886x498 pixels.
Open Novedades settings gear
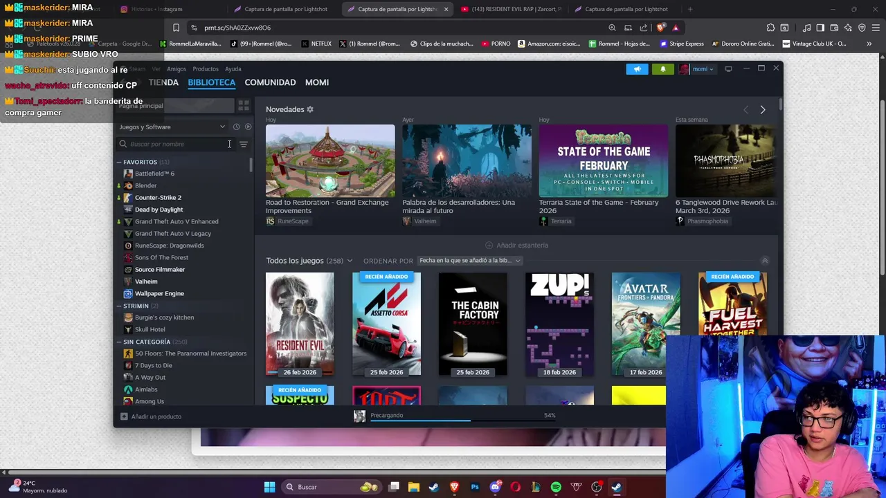coord(310,109)
